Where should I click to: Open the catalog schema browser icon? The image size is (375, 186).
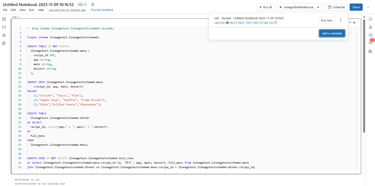(x=4, y=35)
